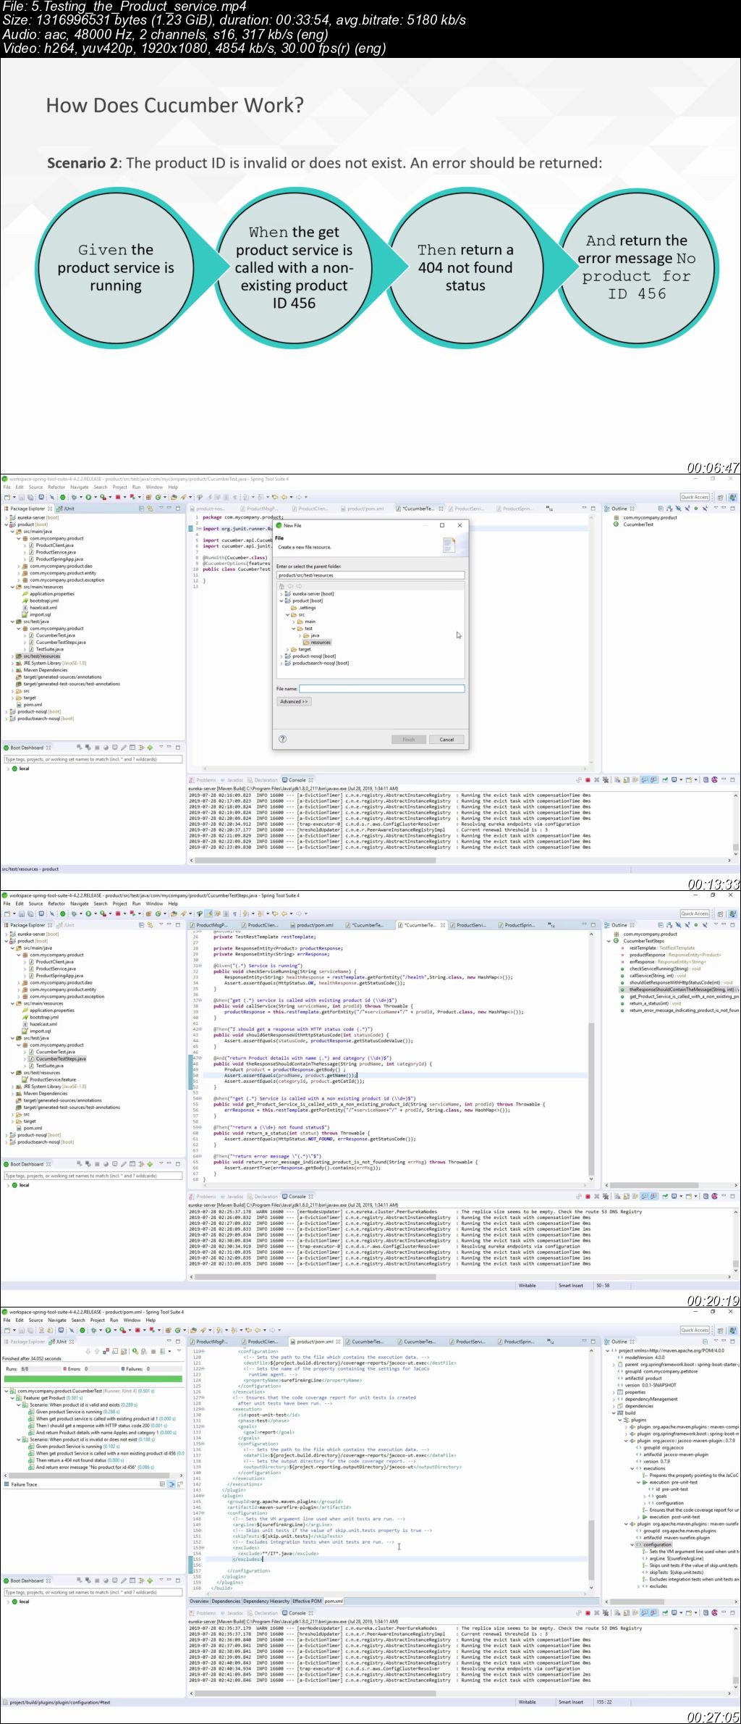Screen dimensions: 741x1724
Task: Toggle Hide Fields in Outline toolbar, 00:13:33 frame
Action: (678, 509)
